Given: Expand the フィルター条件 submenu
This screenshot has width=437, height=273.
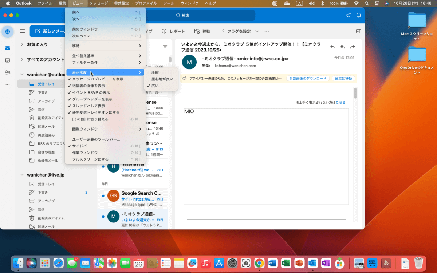Looking at the screenshot, I should pos(106,63).
